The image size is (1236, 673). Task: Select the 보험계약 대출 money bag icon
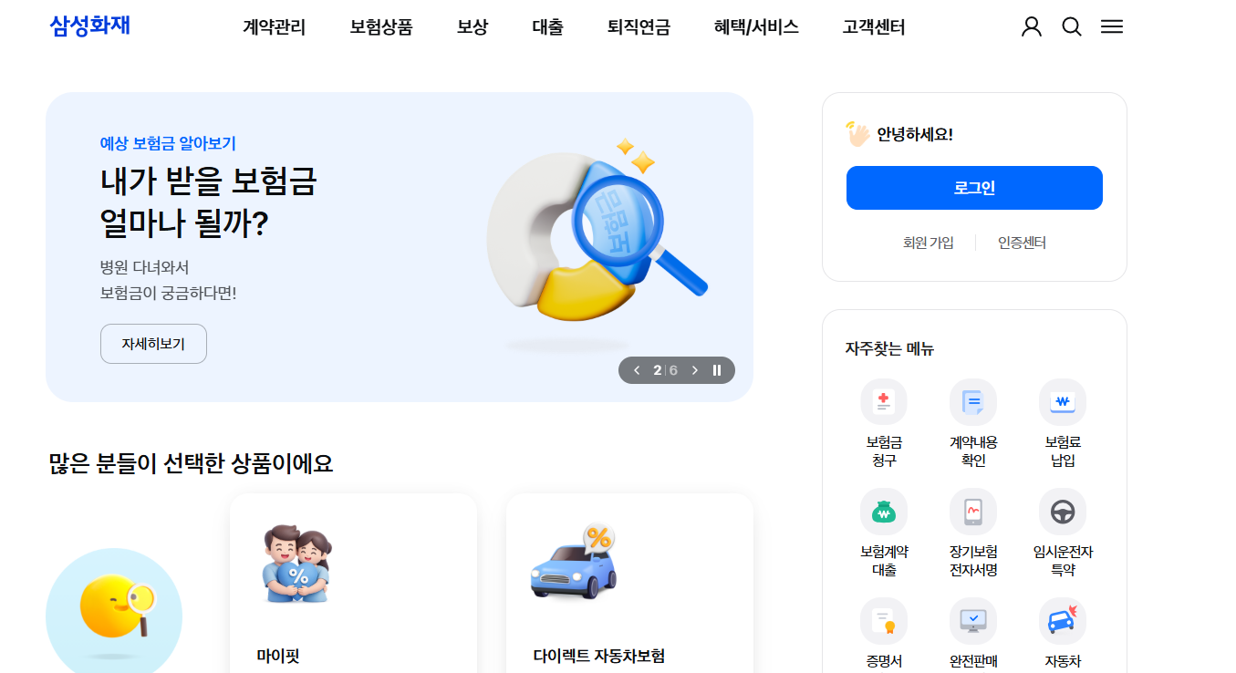coord(884,512)
